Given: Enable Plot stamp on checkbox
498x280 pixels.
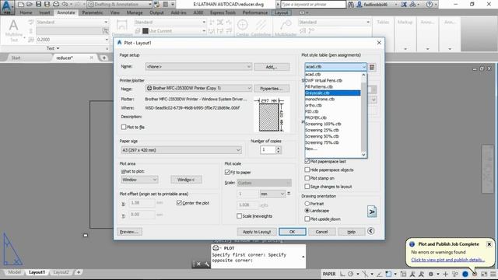Looking at the screenshot, I should coord(307,178).
